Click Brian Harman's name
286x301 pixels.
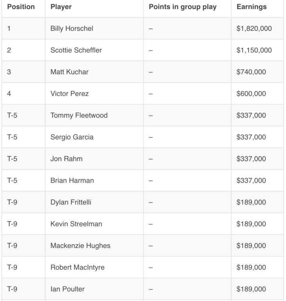click(x=72, y=181)
